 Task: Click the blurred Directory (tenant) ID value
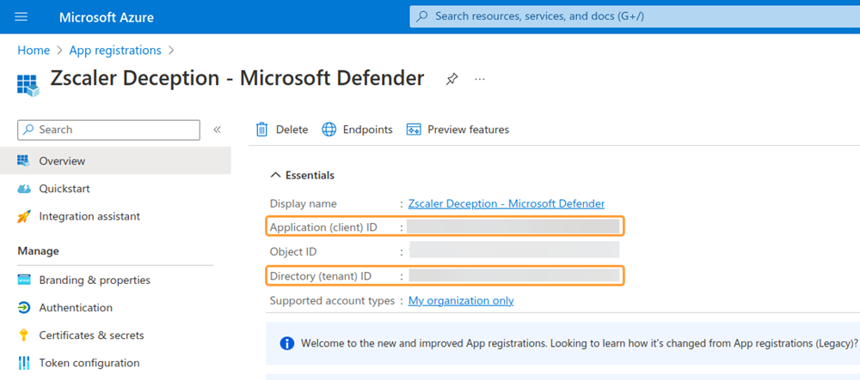click(514, 275)
